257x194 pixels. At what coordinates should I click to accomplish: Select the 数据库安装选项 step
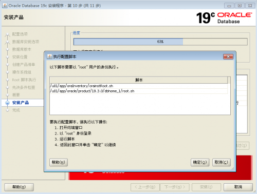pyautogui.click(x=26, y=42)
